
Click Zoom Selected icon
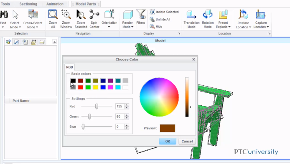pyautogui.click(x=81, y=15)
